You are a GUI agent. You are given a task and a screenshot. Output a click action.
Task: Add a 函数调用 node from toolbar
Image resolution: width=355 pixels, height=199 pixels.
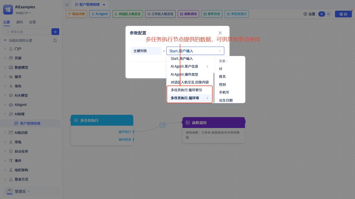[x=188, y=14]
